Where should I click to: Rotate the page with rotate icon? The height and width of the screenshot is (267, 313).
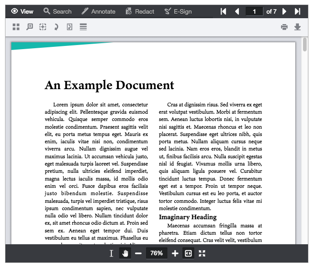tap(56, 27)
